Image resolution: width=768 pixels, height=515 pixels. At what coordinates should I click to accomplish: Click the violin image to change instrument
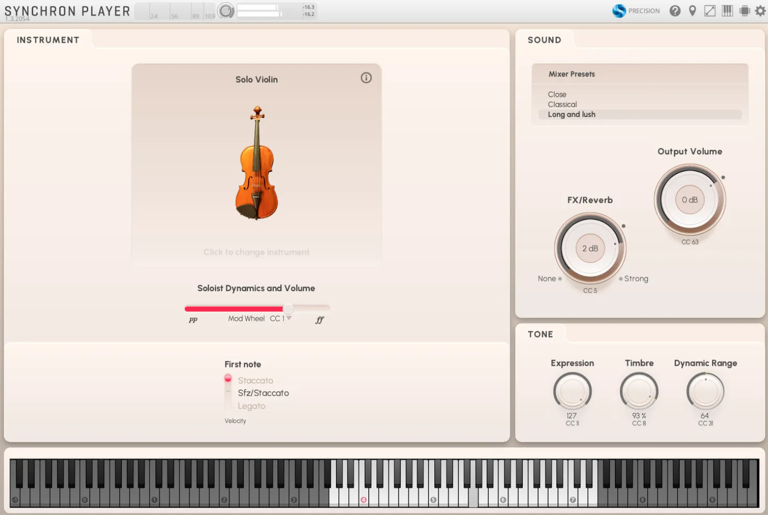(x=257, y=163)
